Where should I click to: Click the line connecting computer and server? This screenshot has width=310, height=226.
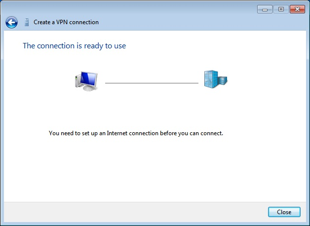click(x=152, y=83)
